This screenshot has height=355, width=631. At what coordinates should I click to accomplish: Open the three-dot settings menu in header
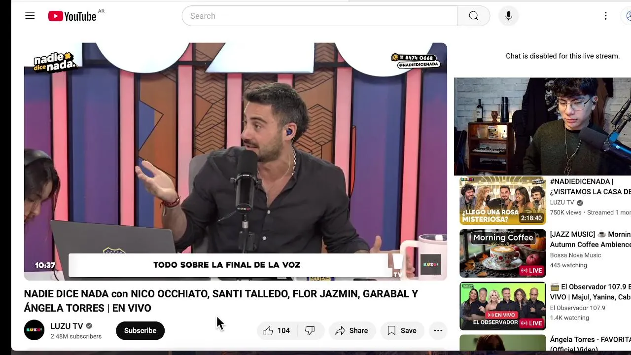point(605,16)
